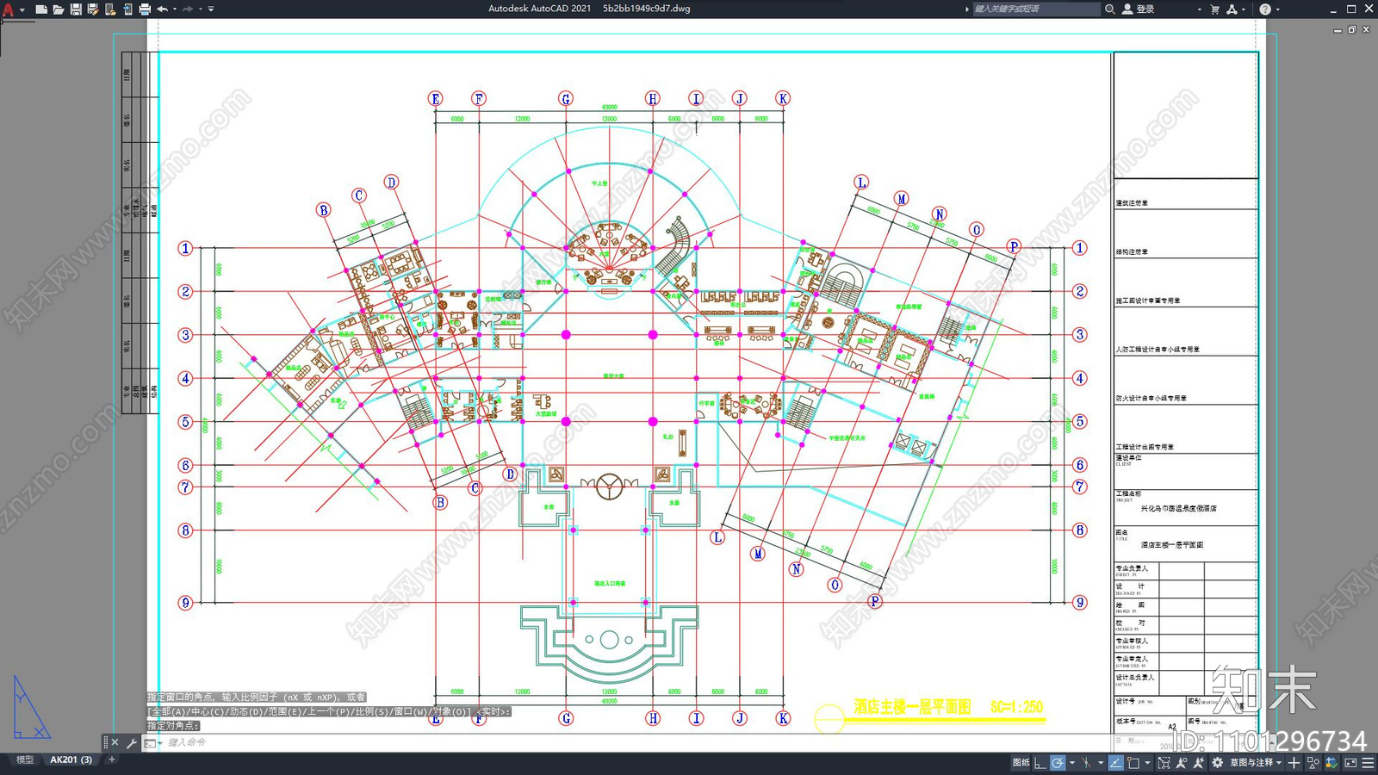Image resolution: width=1378 pixels, height=775 pixels.
Task: Minimize the inner drawing window
Action: 1338,30
